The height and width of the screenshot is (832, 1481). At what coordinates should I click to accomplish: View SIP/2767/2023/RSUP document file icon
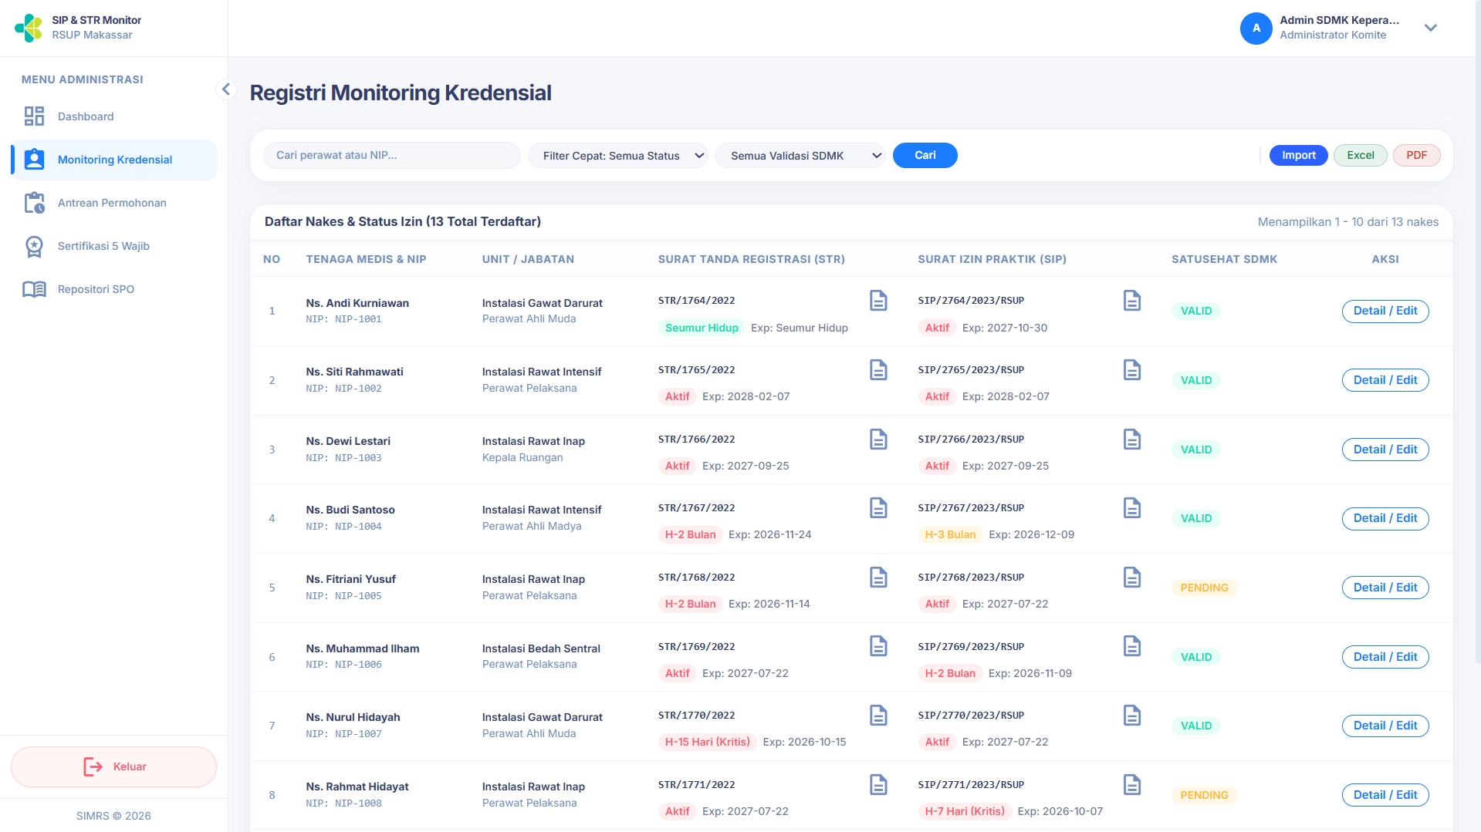[x=1132, y=508]
